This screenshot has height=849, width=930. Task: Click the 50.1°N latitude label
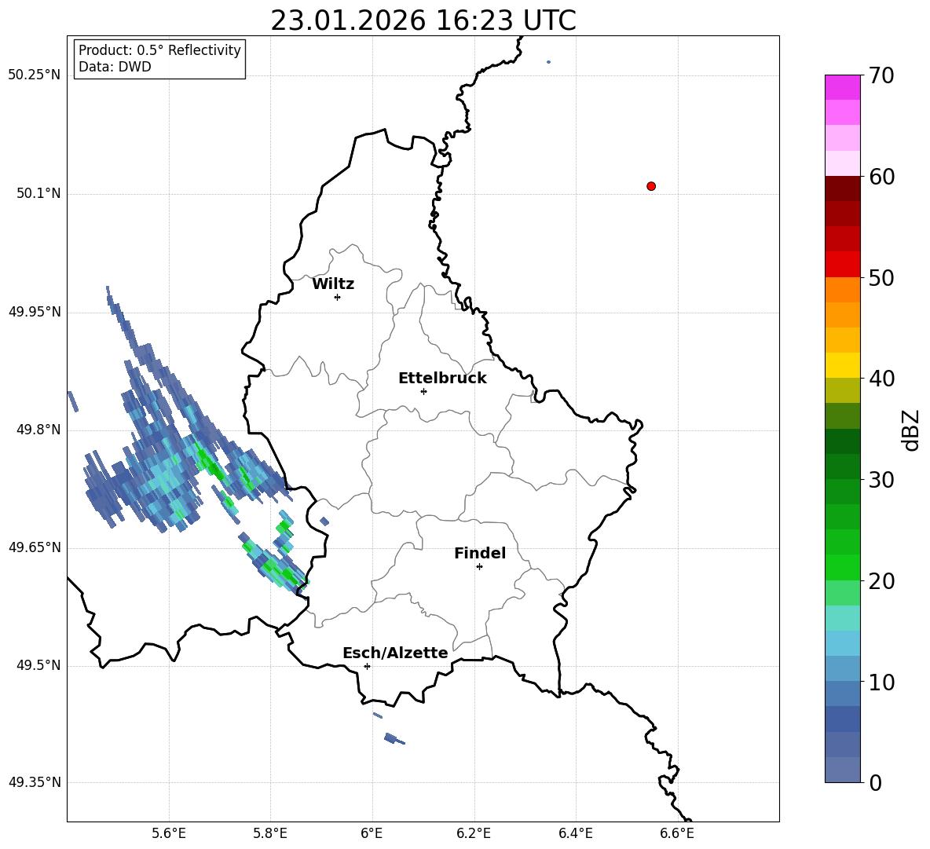click(38, 193)
